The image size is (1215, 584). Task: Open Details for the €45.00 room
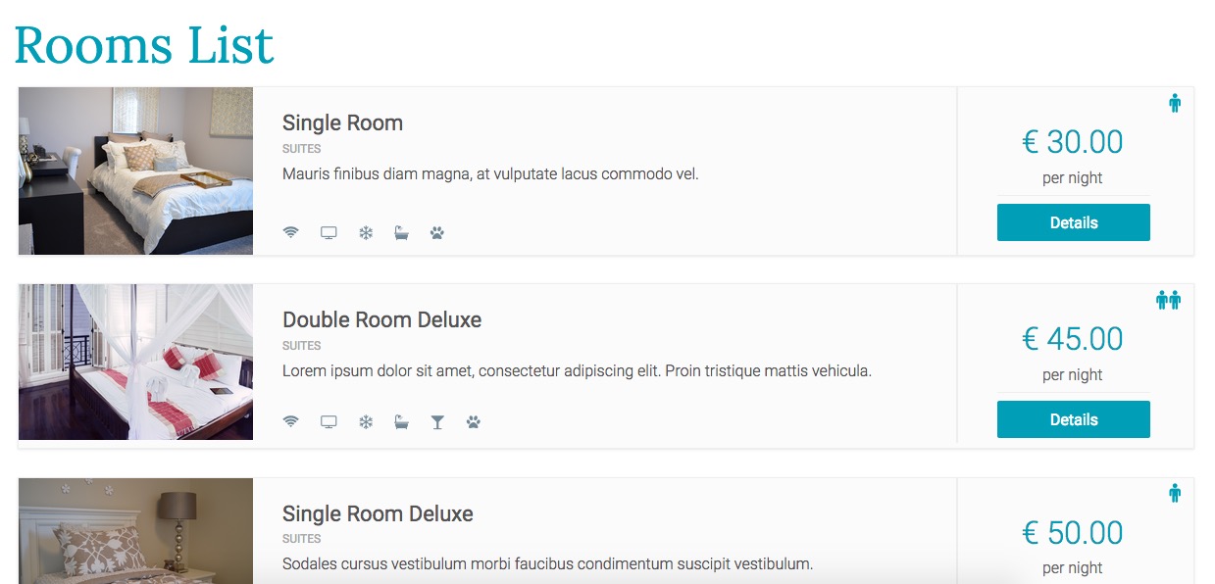tap(1074, 419)
